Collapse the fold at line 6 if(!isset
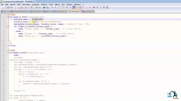Viewport: 181px width, 101px height. (8, 26)
